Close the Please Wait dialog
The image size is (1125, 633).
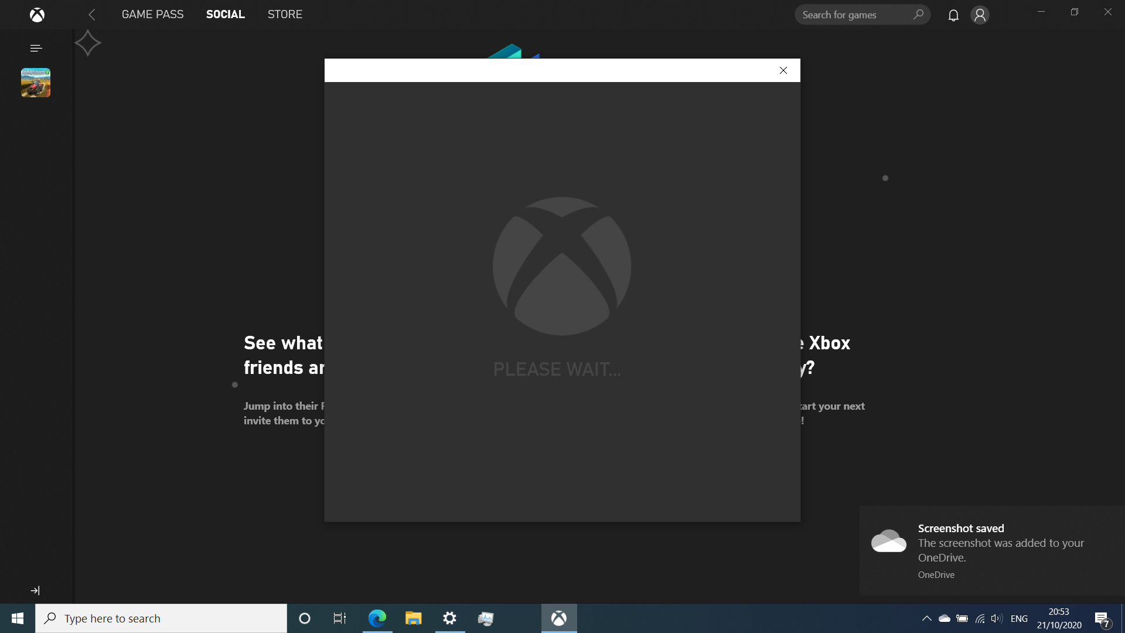(783, 70)
